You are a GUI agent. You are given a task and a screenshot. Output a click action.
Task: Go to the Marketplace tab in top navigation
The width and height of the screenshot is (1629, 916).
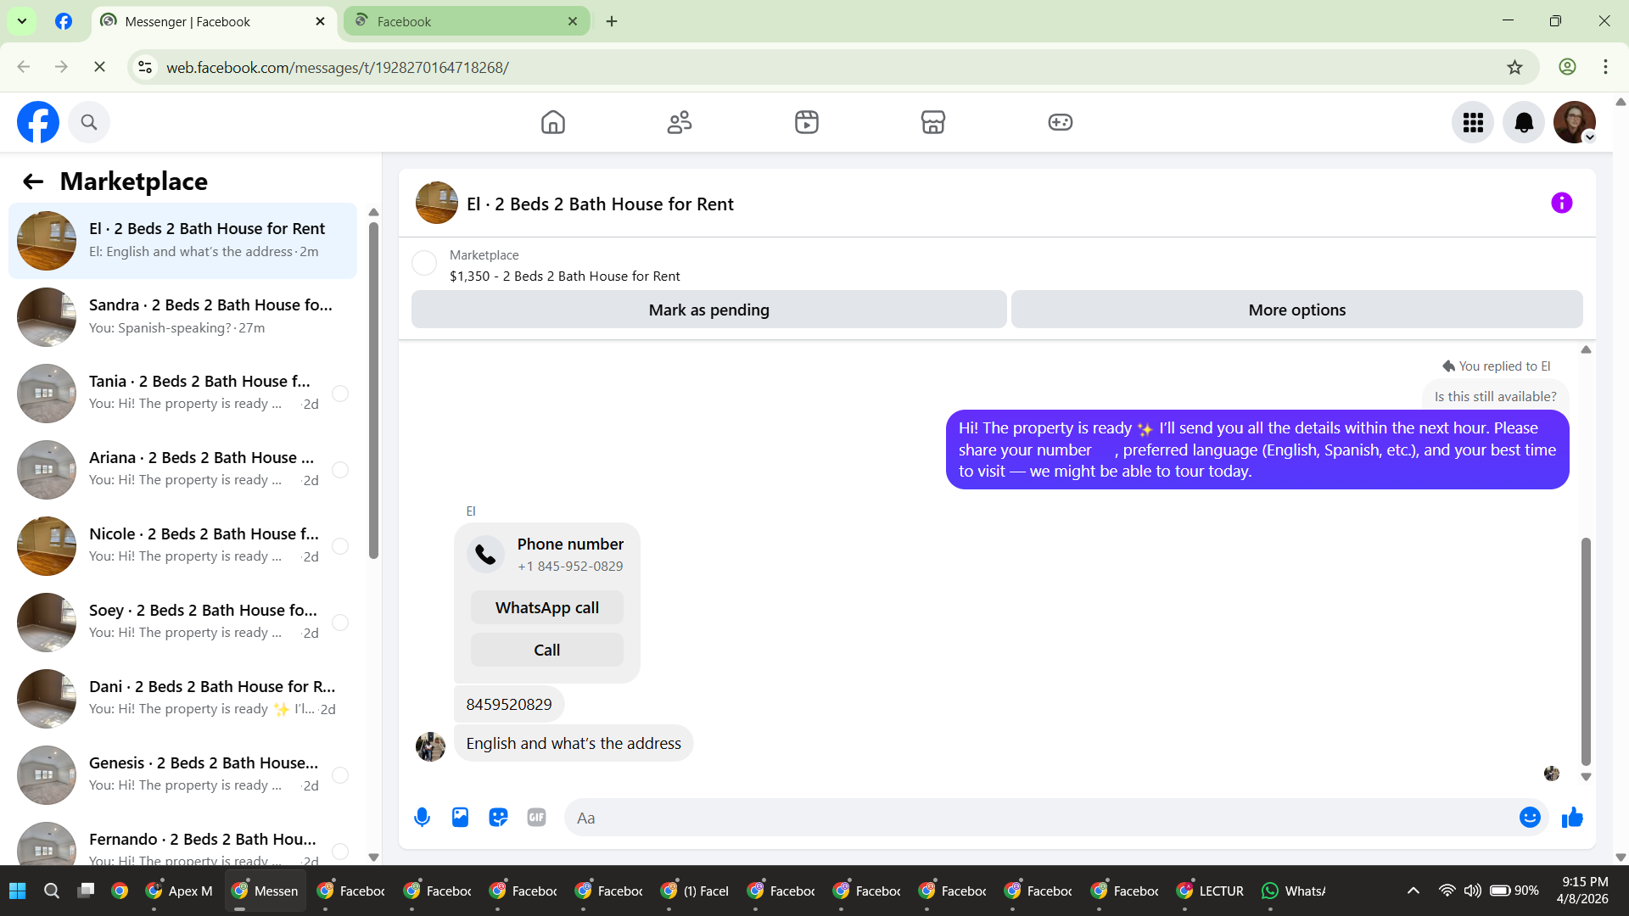(x=933, y=123)
